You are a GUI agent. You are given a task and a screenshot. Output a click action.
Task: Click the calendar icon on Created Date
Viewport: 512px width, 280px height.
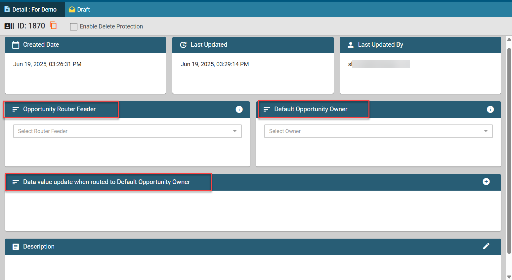pyautogui.click(x=16, y=45)
